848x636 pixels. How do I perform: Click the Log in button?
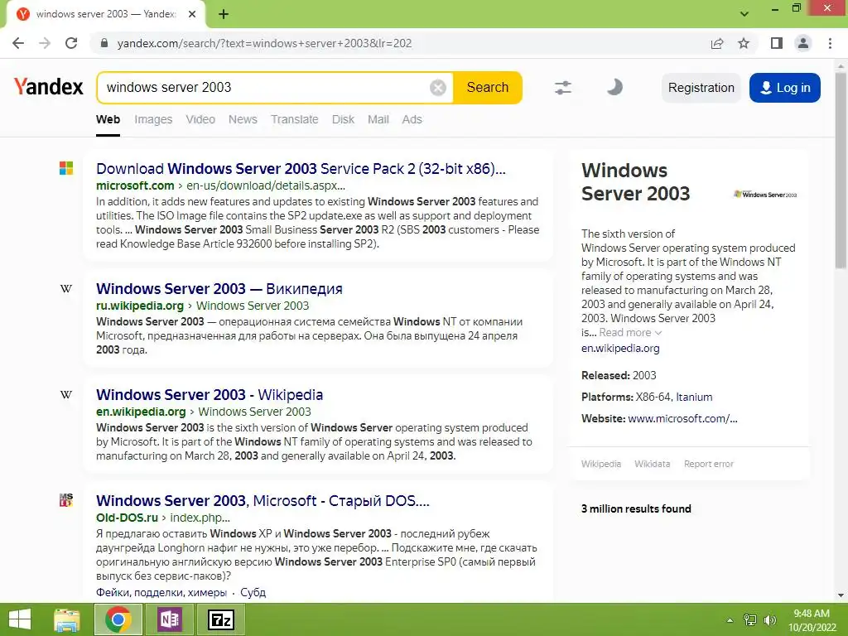click(x=785, y=88)
